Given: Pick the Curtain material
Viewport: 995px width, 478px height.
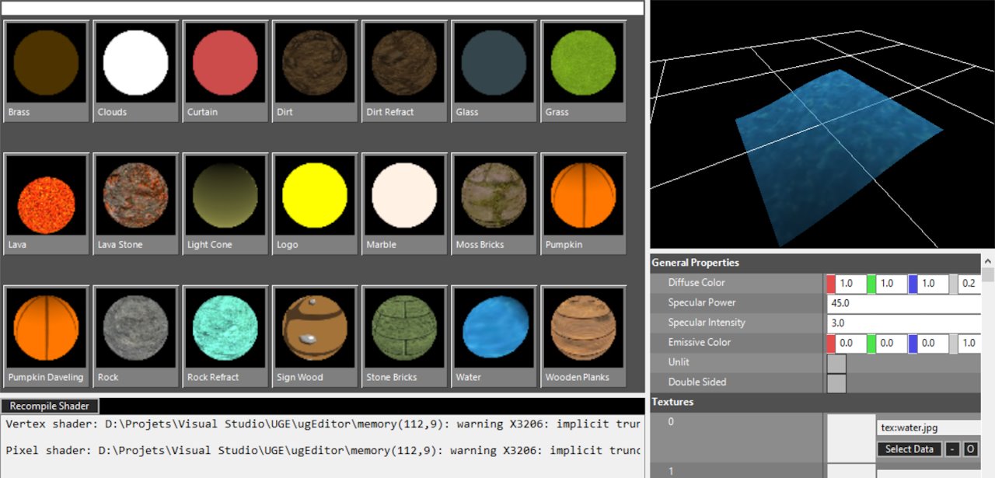Looking at the screenshot, I should pyautogui.click(x=225, y=71).
